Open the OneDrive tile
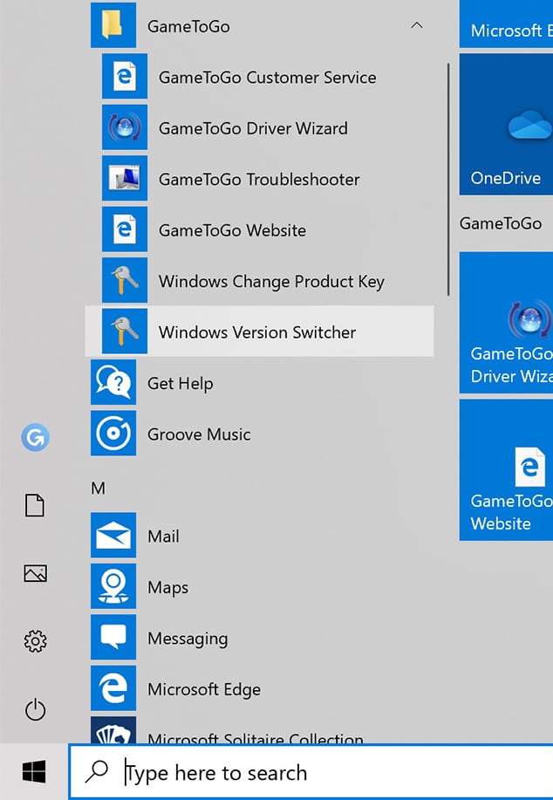Image resolution: width=553 pixels, height=800 pixels. 506,125
